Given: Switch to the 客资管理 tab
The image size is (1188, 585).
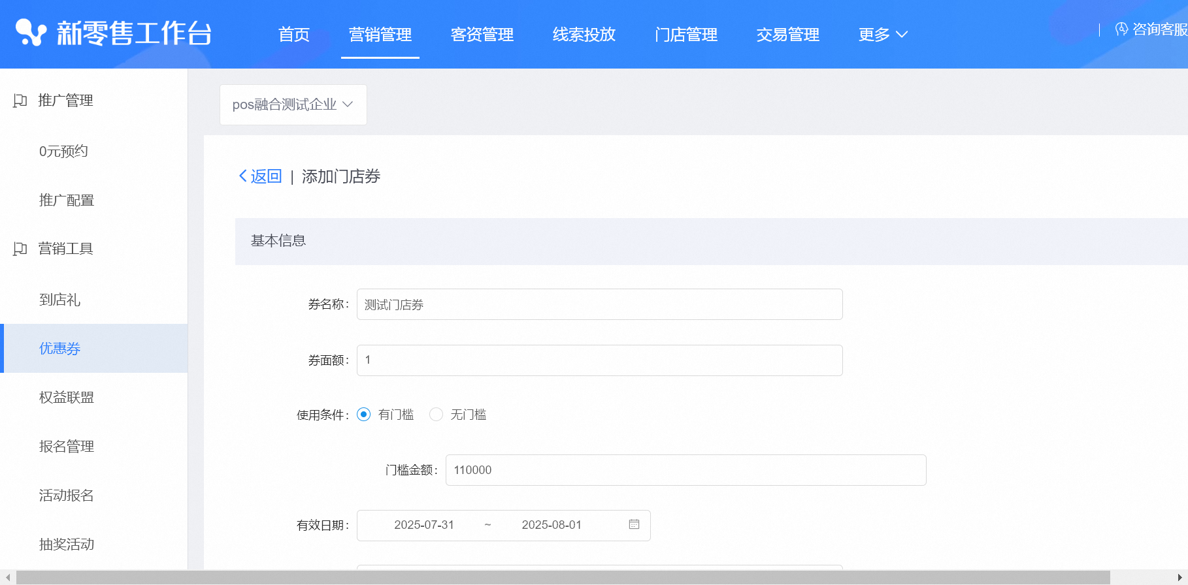Looking at the screenshot, I should click(x=482, y=35).
